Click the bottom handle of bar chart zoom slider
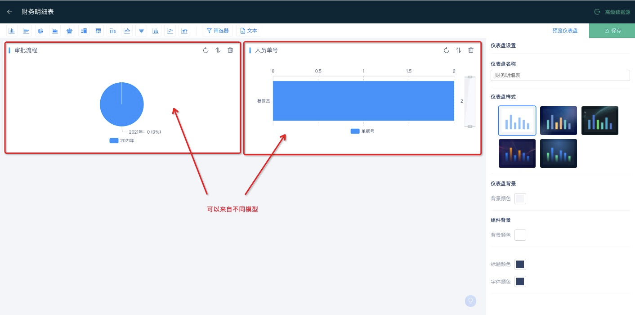This screenshot has width=635, height=315. pos(470,126)
